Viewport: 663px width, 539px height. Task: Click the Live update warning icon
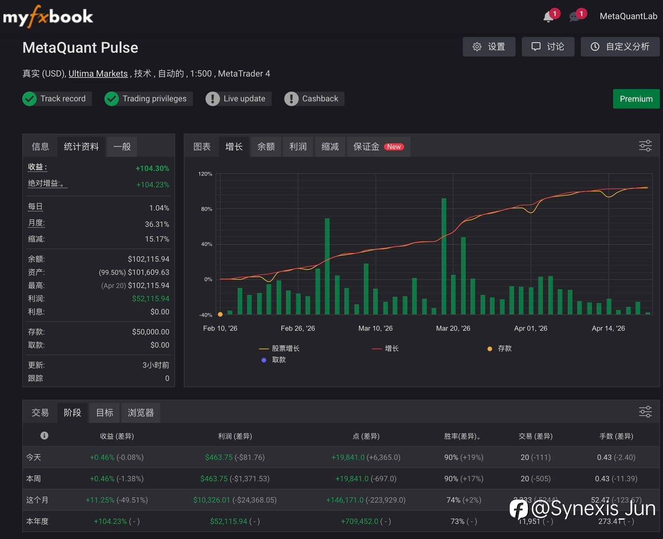212,98
